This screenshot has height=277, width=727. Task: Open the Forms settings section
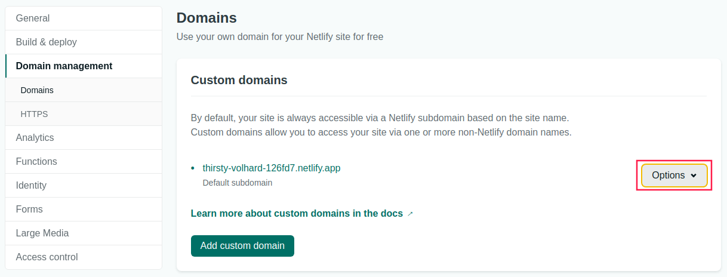(29, 210)
